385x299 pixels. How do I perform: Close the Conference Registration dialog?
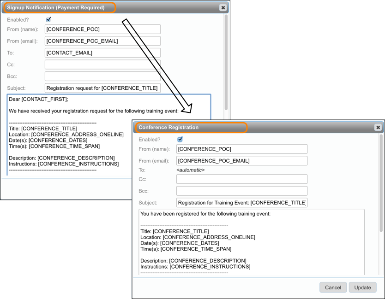(x=378, y=128)
